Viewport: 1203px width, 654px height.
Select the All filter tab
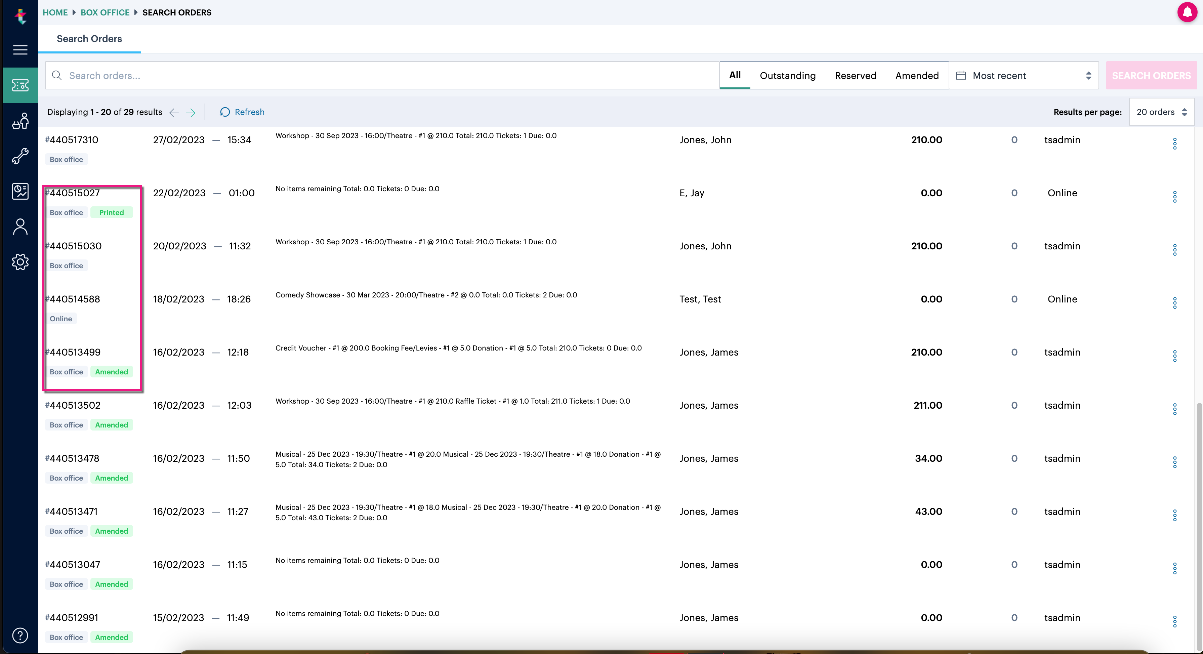[735, 75]
